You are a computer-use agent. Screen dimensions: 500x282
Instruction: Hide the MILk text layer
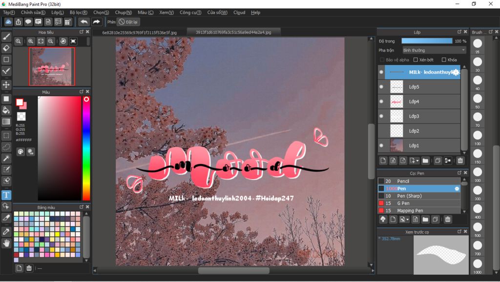tap(381, 72)
